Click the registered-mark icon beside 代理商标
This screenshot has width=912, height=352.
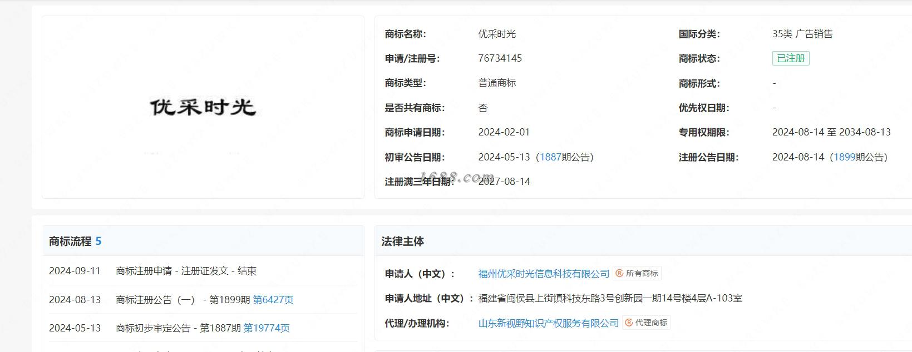coord(628,323)
